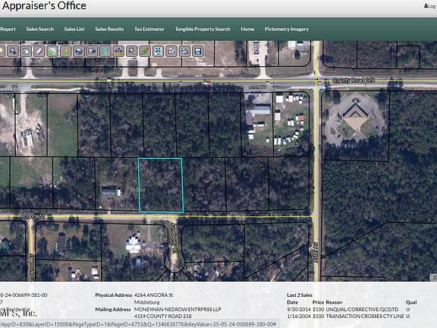Click the Log in link at top right
437x328 pixels.
click(x=430, y=6)
